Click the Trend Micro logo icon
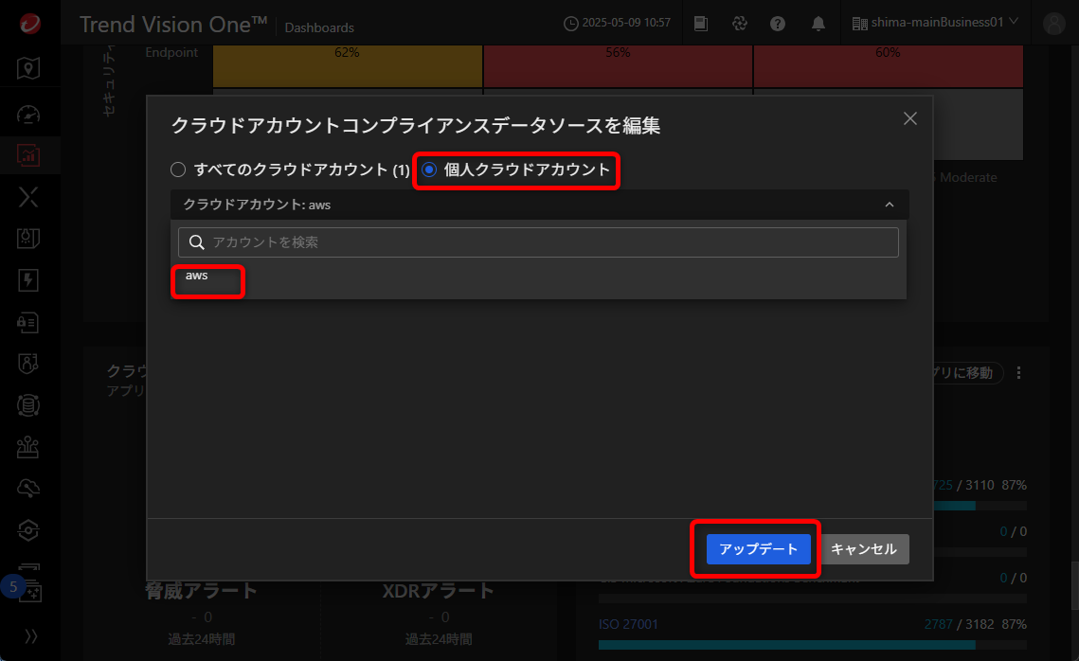Viewport: 1079px width, 661px height. click(29, 24)
